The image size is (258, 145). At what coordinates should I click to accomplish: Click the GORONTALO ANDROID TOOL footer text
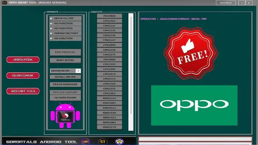42,142
